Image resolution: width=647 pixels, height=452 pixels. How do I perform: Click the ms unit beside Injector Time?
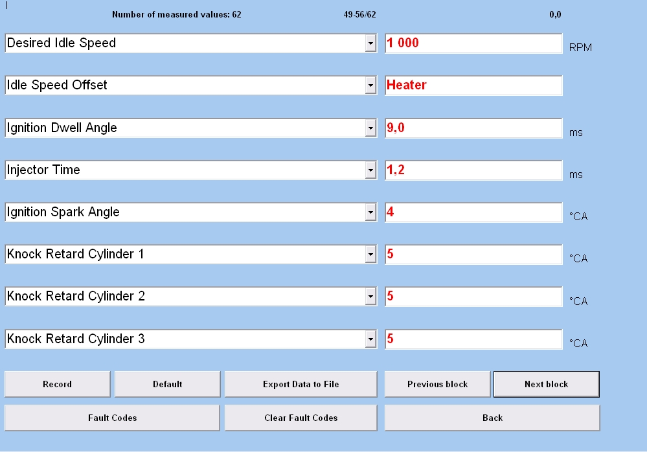(576, 175)
